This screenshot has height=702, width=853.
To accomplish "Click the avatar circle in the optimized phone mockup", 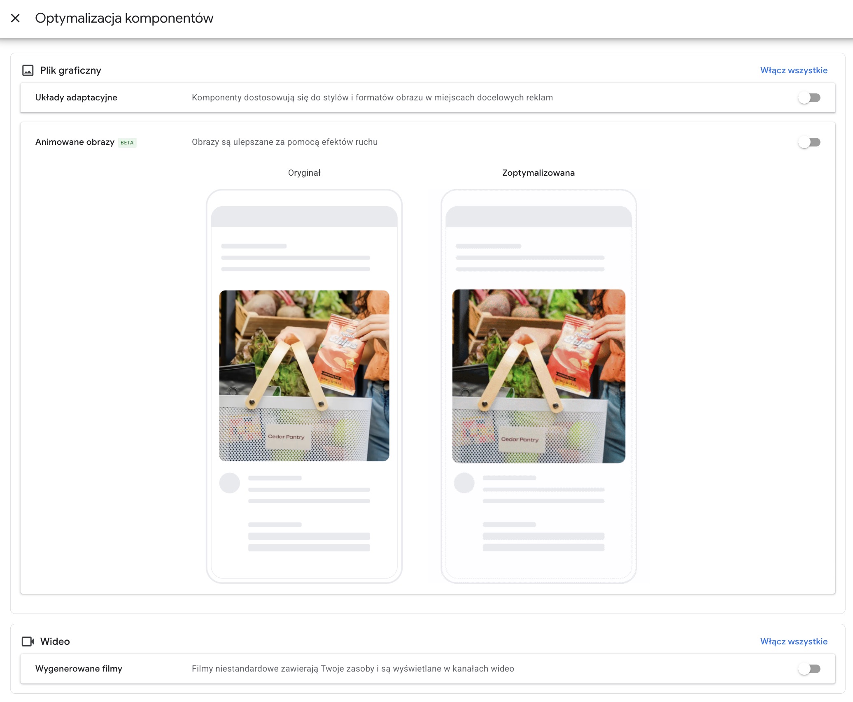I will 464,483.
